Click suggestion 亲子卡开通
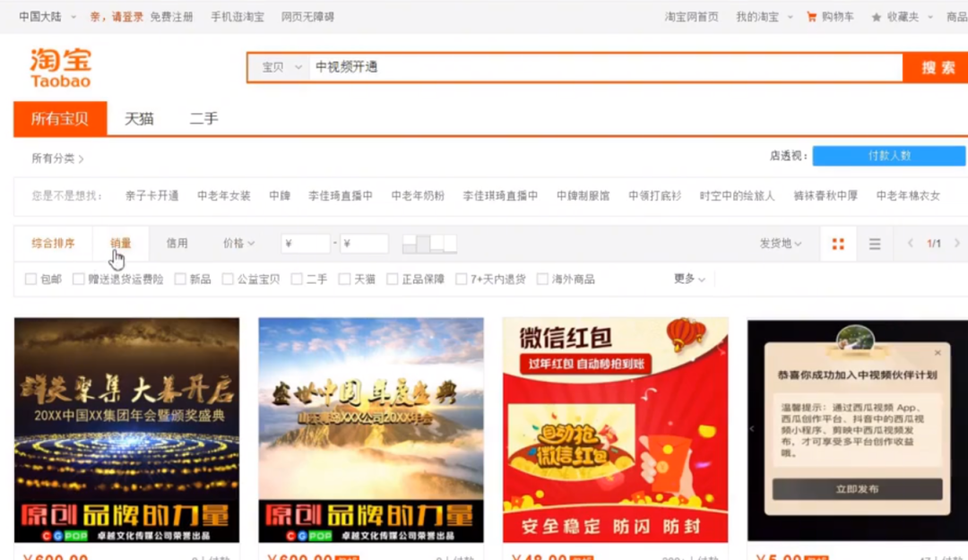This screenshot has height=560, width=968. [x=151, y=195]
